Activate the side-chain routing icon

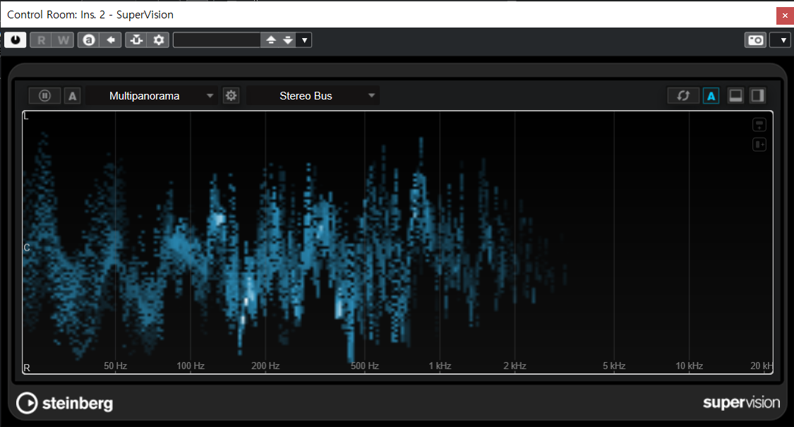coord(136,40)
